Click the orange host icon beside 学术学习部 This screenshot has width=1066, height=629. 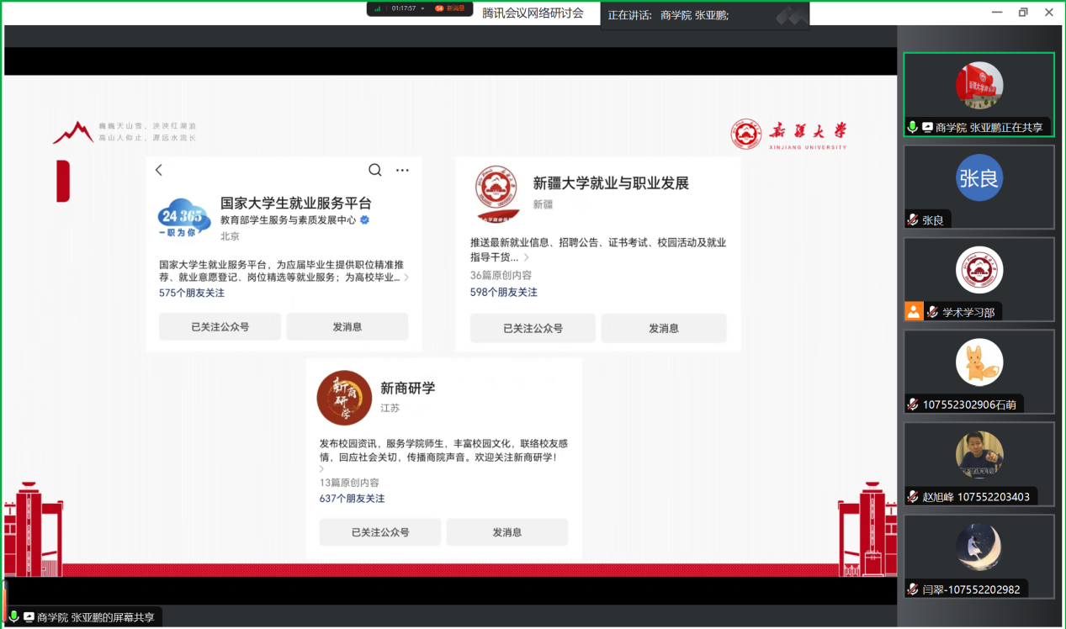click(913, 312)
